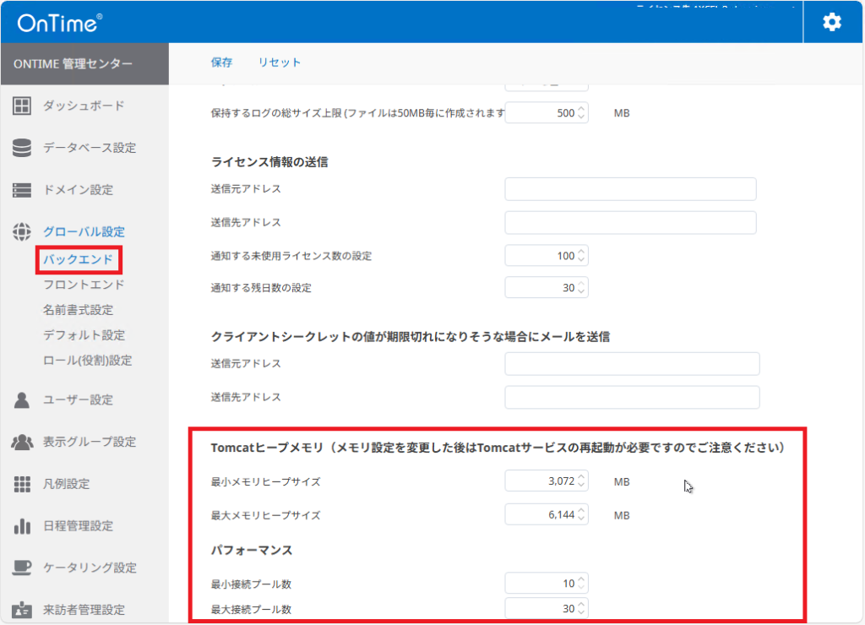Click the catering settings coffee cup icon
The image size is (865, 625).
(22, 568)
